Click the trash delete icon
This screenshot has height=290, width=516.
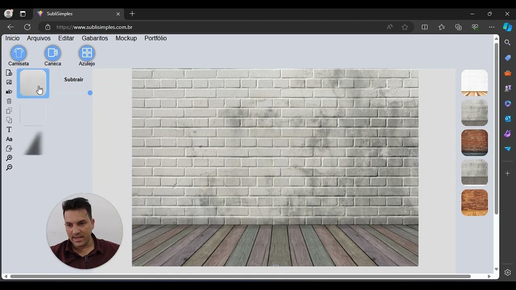coord(9,101)
